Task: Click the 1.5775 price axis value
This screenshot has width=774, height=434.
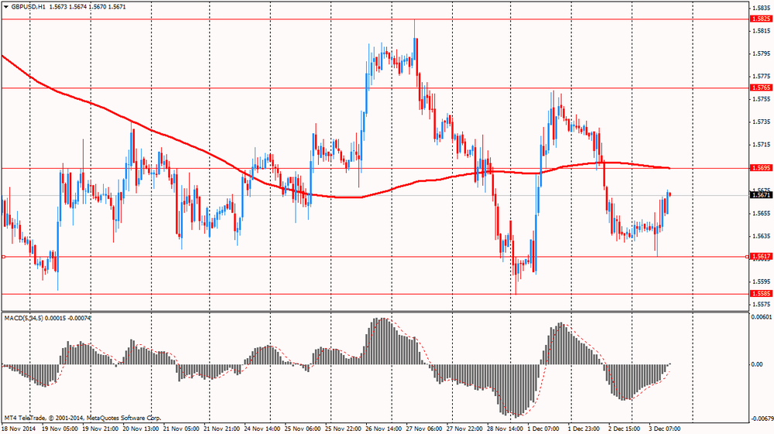Action: click(x=762, y=76)
